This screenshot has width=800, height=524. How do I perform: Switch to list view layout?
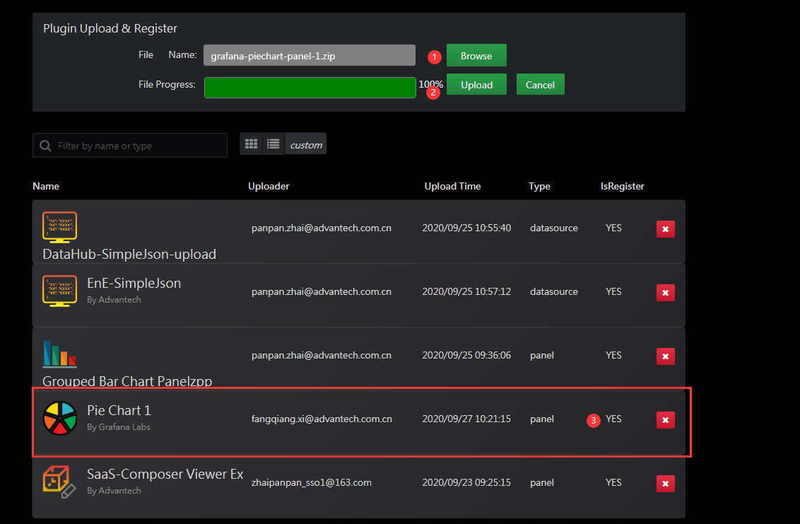(273, 144)
